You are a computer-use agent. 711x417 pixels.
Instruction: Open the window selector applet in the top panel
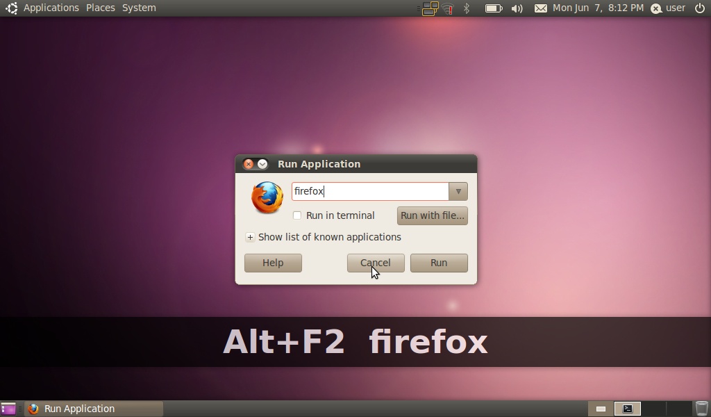pos(430,8)
